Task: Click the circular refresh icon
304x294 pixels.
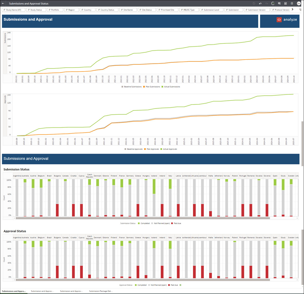Action: pyautogui.click(x=273, y=3)
